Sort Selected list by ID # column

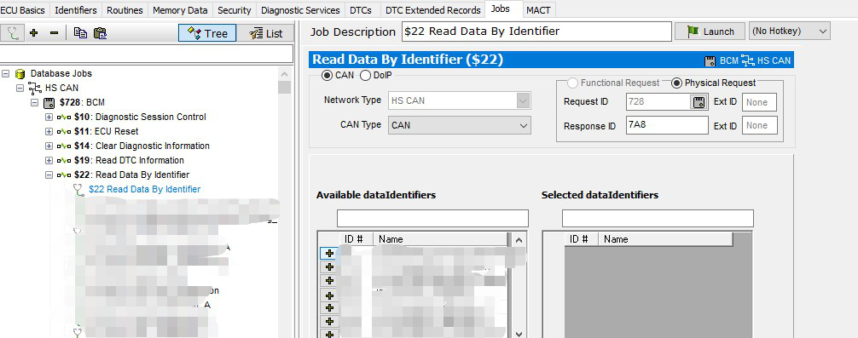point(581,239)
